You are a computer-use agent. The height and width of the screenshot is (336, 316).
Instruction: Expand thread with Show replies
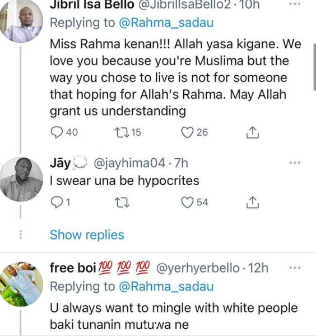click(x=87, y=235)
